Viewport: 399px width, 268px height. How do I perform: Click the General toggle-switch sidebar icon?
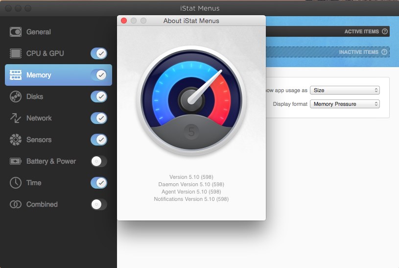click(16, 32)
